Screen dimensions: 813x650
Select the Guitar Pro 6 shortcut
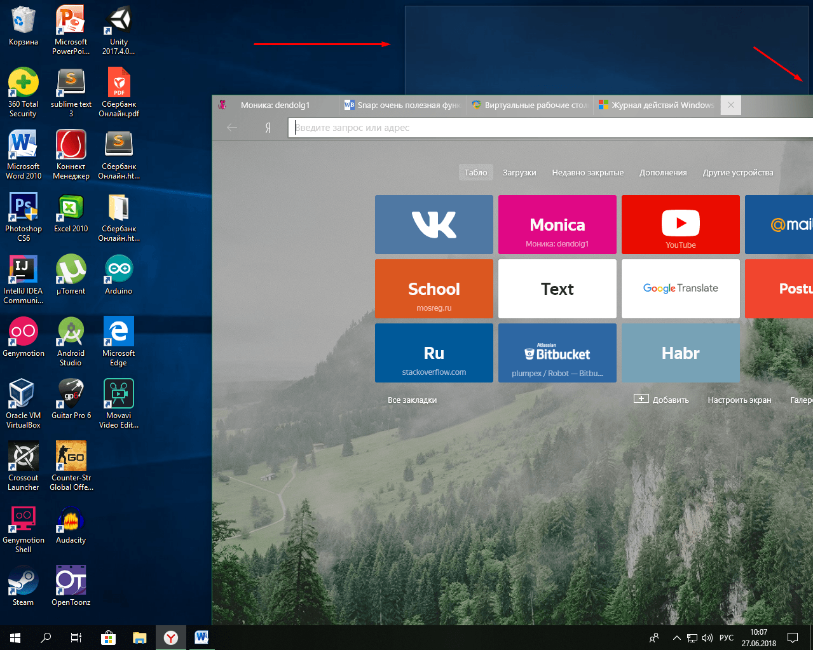[71, 400]
